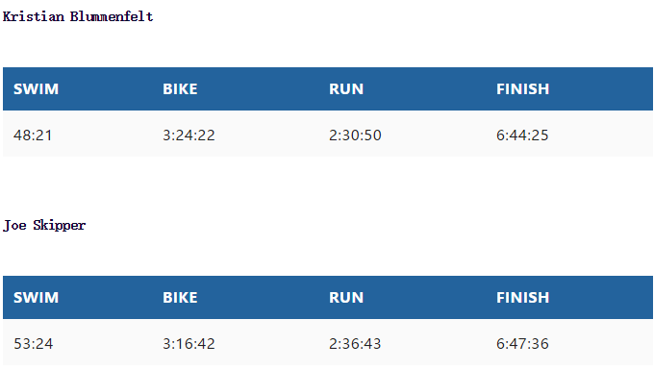Click the swim time 48:21

[33, 135]
